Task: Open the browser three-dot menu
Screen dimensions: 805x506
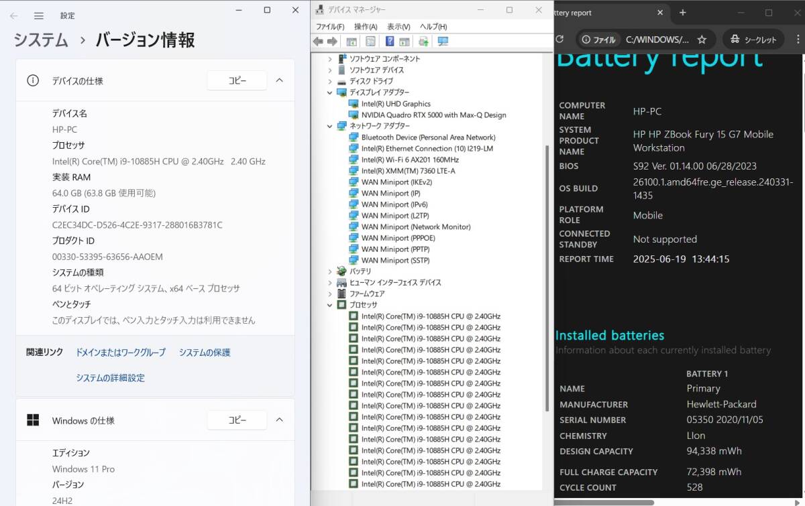Action: tap(798, 40)
